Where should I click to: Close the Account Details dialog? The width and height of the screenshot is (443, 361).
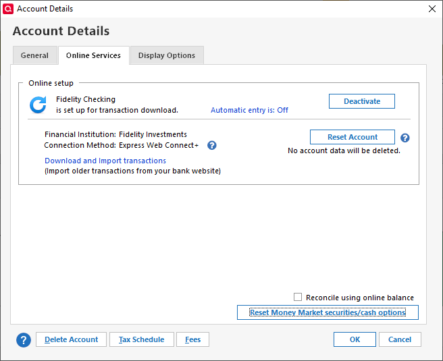tap(432, 9)
